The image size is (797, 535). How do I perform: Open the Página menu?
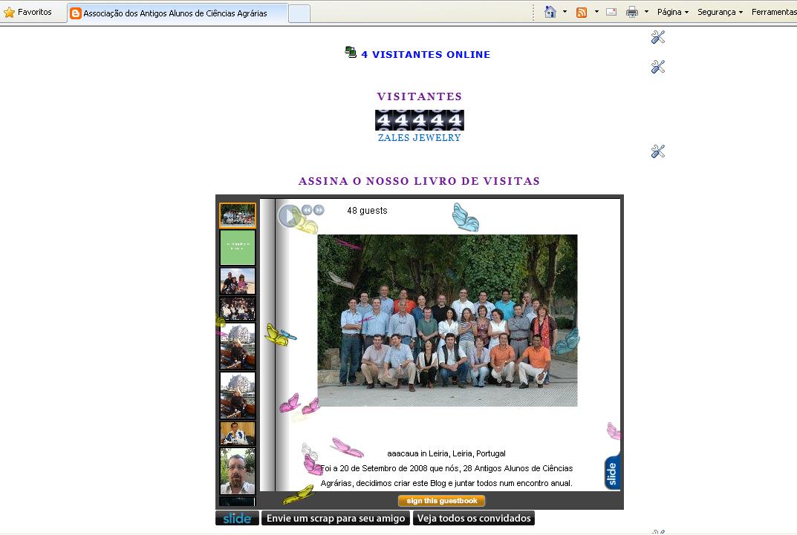pos(672,12)
